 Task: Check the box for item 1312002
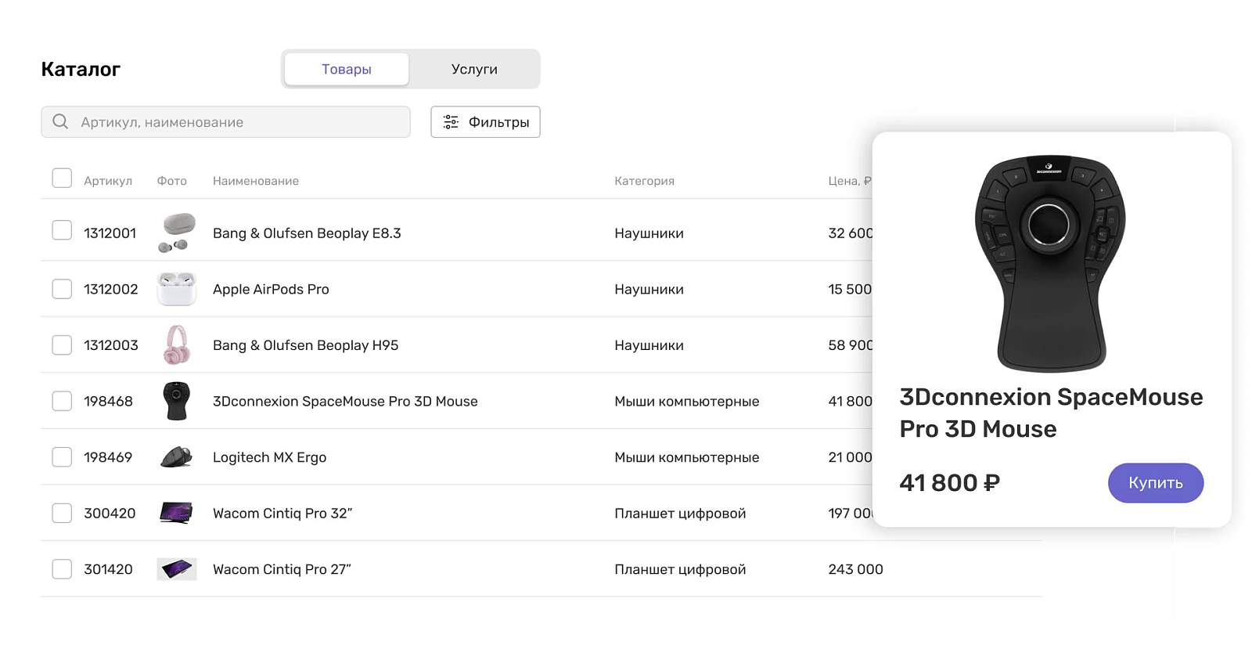[62, 289]
